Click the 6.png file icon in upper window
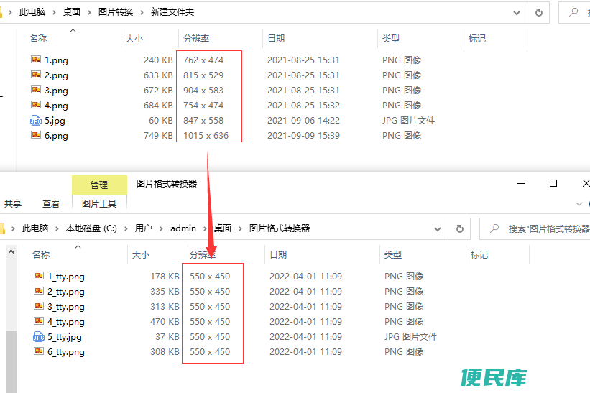590x393 pixels. point(36,134)
